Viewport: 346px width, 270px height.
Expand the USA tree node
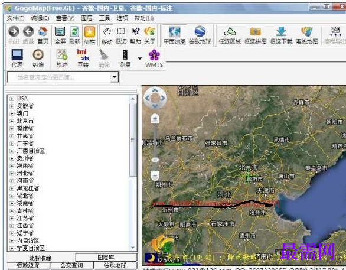(12, 99)
